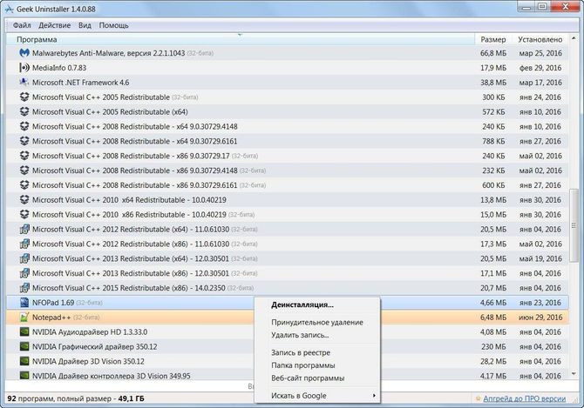Viewport: 584px width, 408px height.
Task: Click the star icon beside the PRO upgrade link
Action: click(479, 398)
